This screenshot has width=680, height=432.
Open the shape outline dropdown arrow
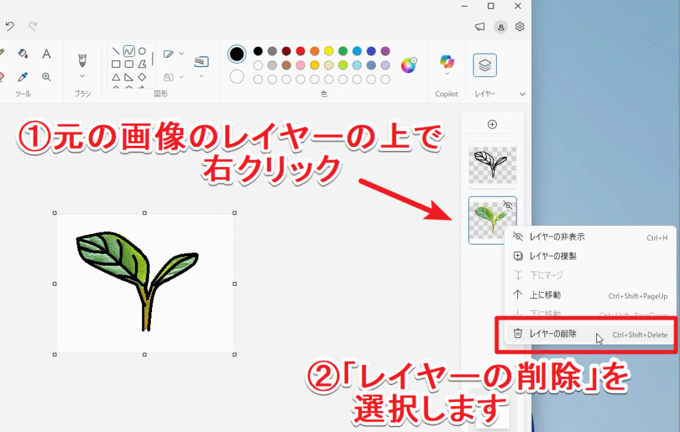pos(182,54)
